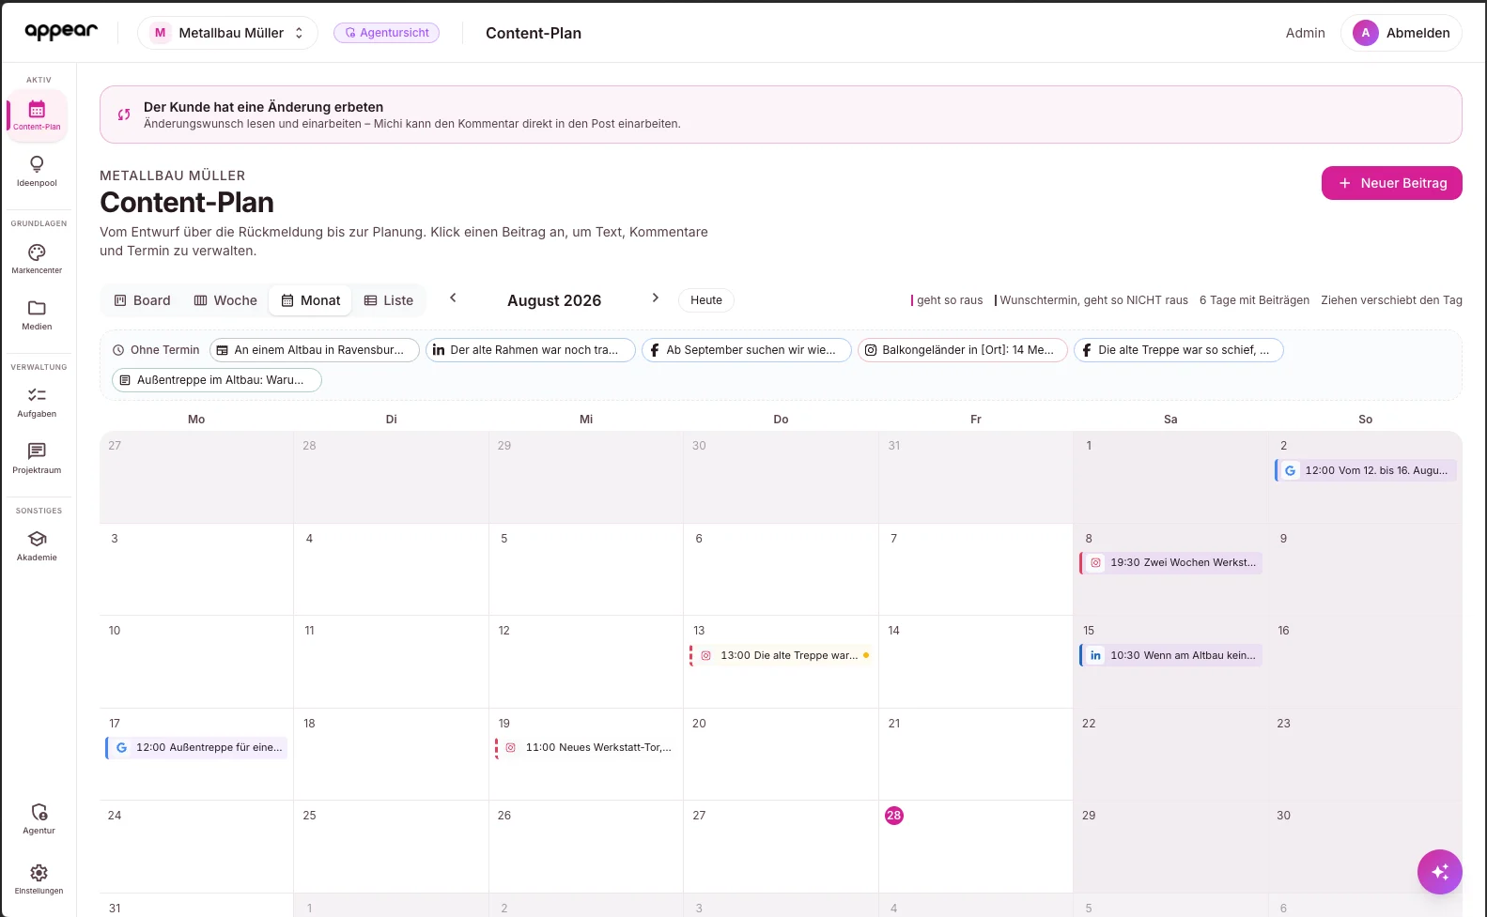This screenshot has width=1487, height=917.
Task: Open the 10:30 'Wenn am Altbau kein' post
Action: 1170,655
